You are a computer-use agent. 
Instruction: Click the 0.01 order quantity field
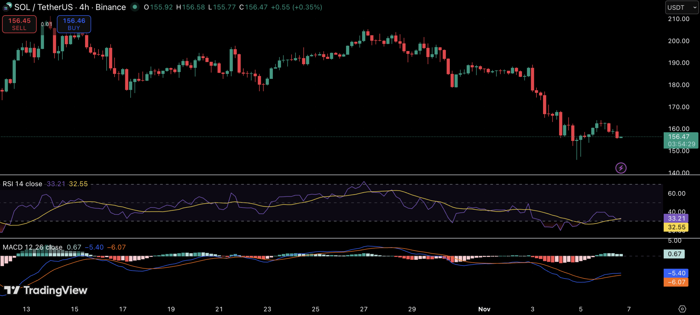(x=46, y=24)
